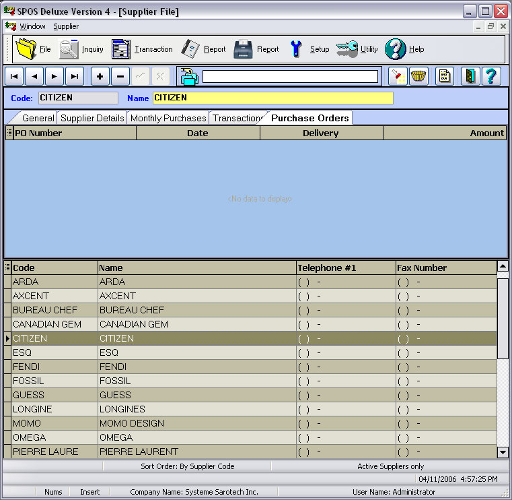Viewport: 512px width, 500px height.
Task: Open the Supplier menu
Action: tap(66, 26)
